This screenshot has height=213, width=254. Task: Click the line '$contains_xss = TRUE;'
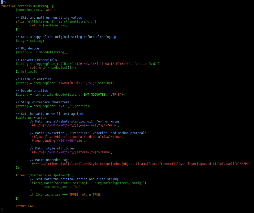63,187
